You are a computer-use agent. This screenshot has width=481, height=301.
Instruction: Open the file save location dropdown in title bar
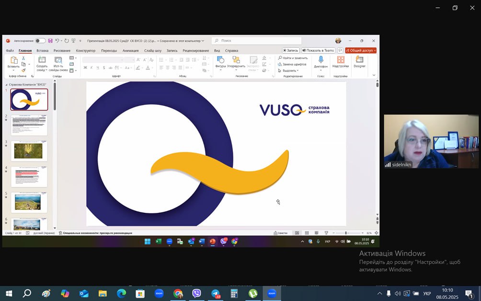(x=203, y=41)
